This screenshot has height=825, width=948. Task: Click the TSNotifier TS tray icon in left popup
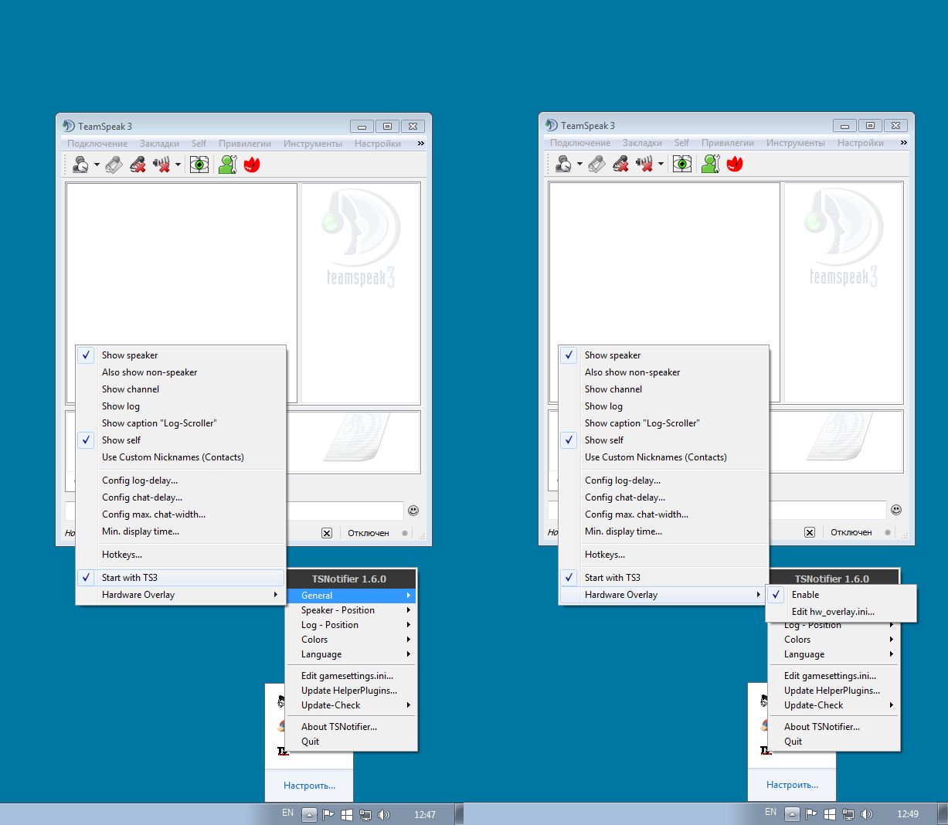pyautogui.click(x=282, y=750)
